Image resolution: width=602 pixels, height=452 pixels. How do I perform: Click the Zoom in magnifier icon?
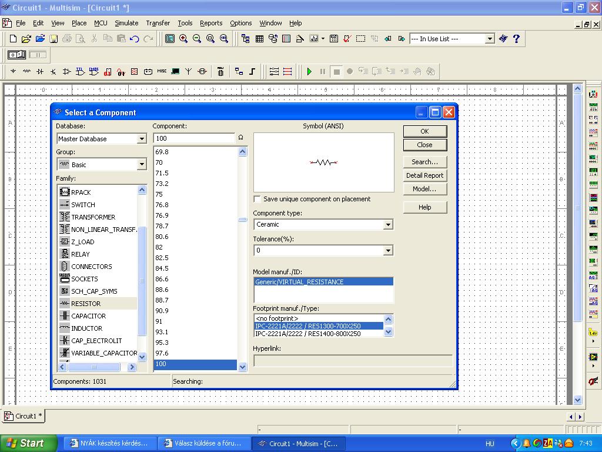pos(183,38)
